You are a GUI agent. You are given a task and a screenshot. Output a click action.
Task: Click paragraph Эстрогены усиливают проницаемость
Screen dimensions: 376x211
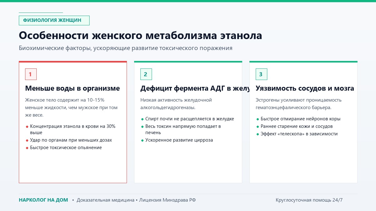[x=299, y=104]
